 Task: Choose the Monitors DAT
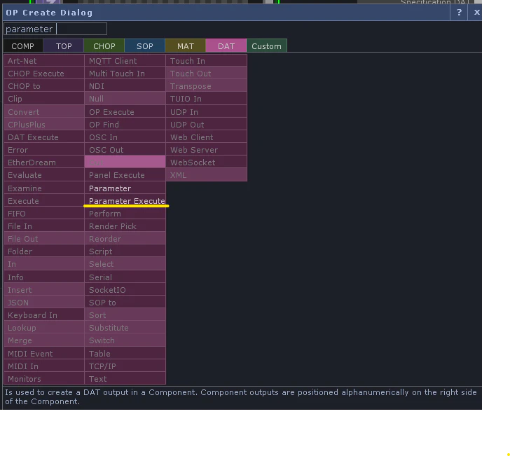click(x=44, y=379)
